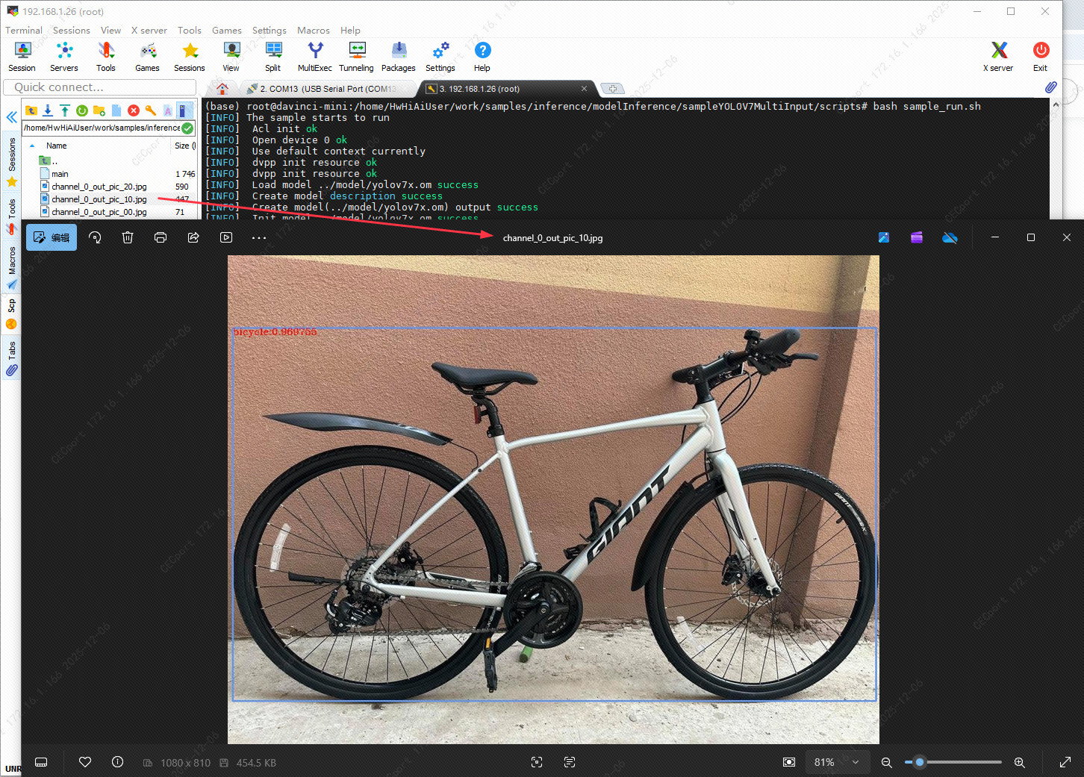Go to parent folder in SFTP toolbar
The width and height of the screenshot is (1084, 777).
point(31,110)
